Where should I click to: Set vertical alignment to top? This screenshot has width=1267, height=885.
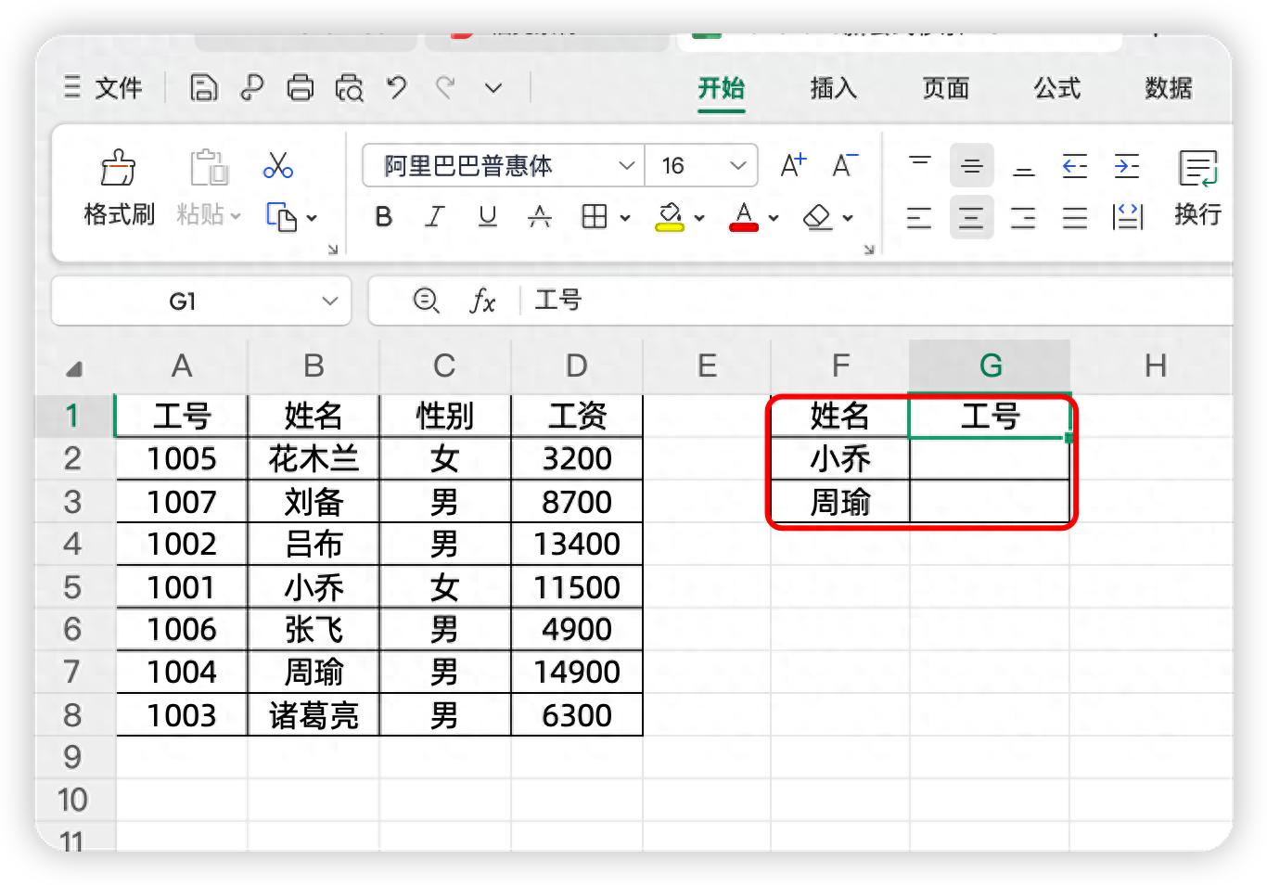(x=919, y=166)
